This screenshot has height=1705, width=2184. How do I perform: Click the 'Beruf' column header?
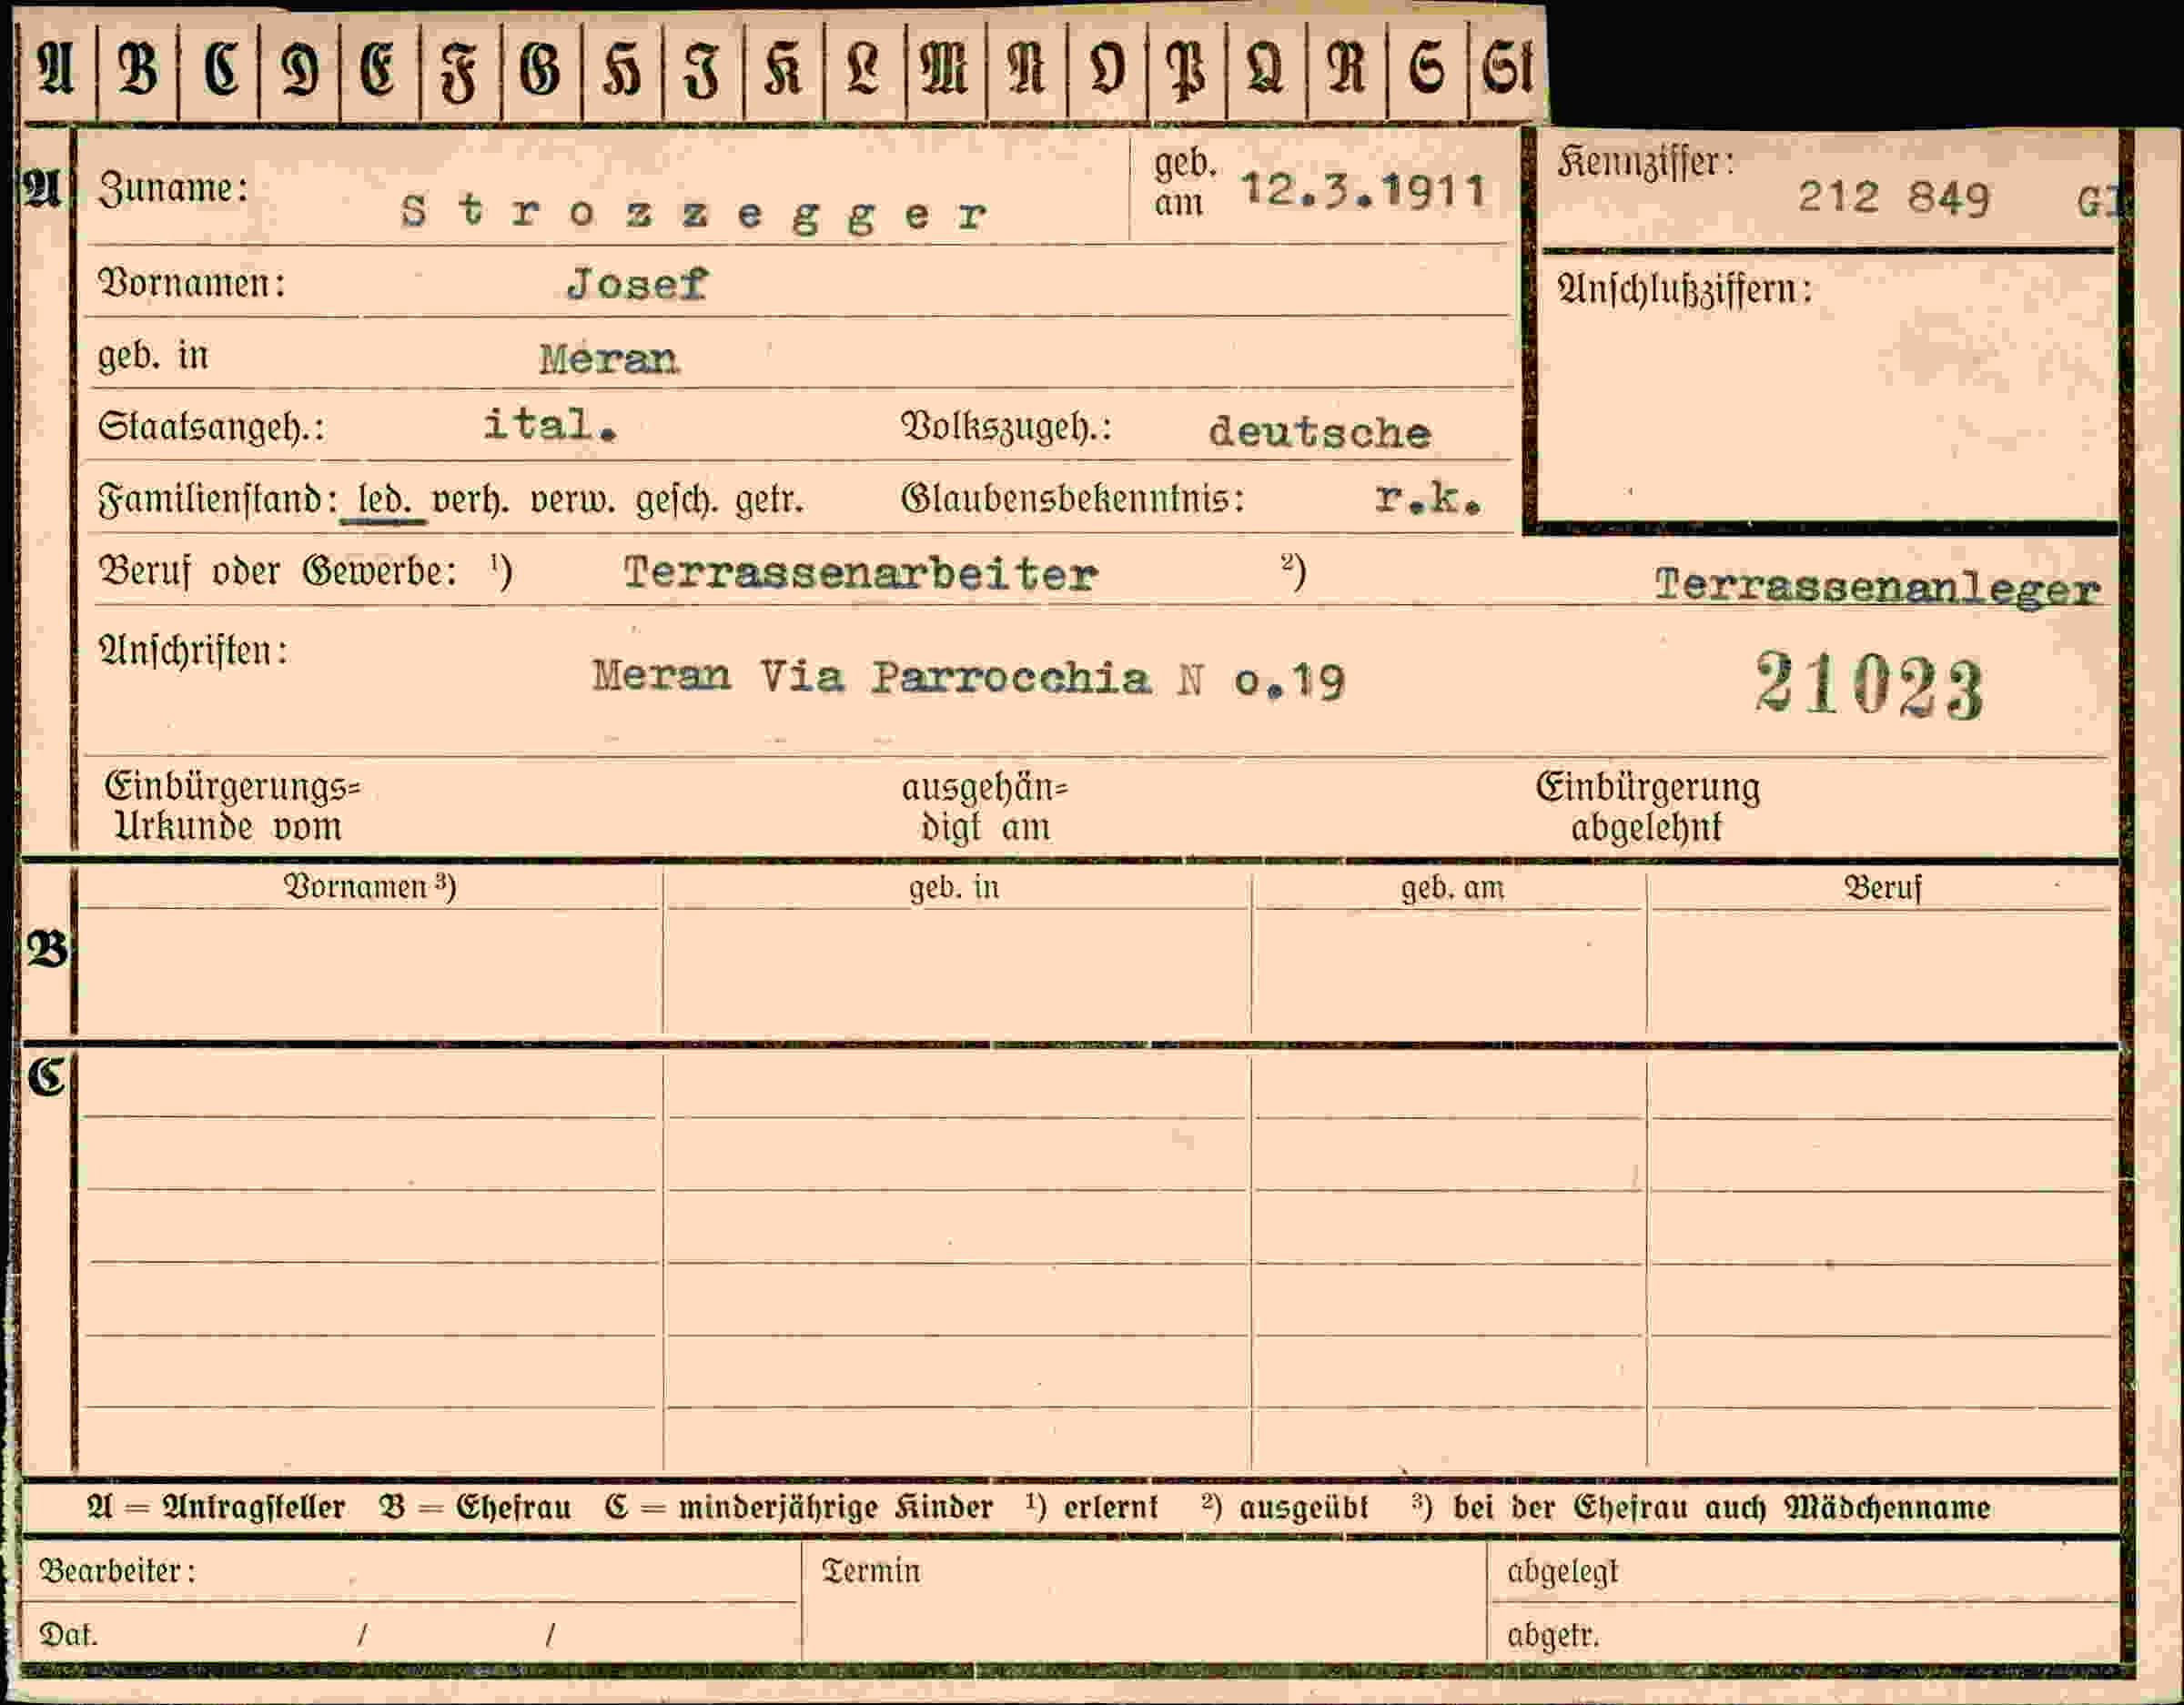click(x=1883, y=888)
